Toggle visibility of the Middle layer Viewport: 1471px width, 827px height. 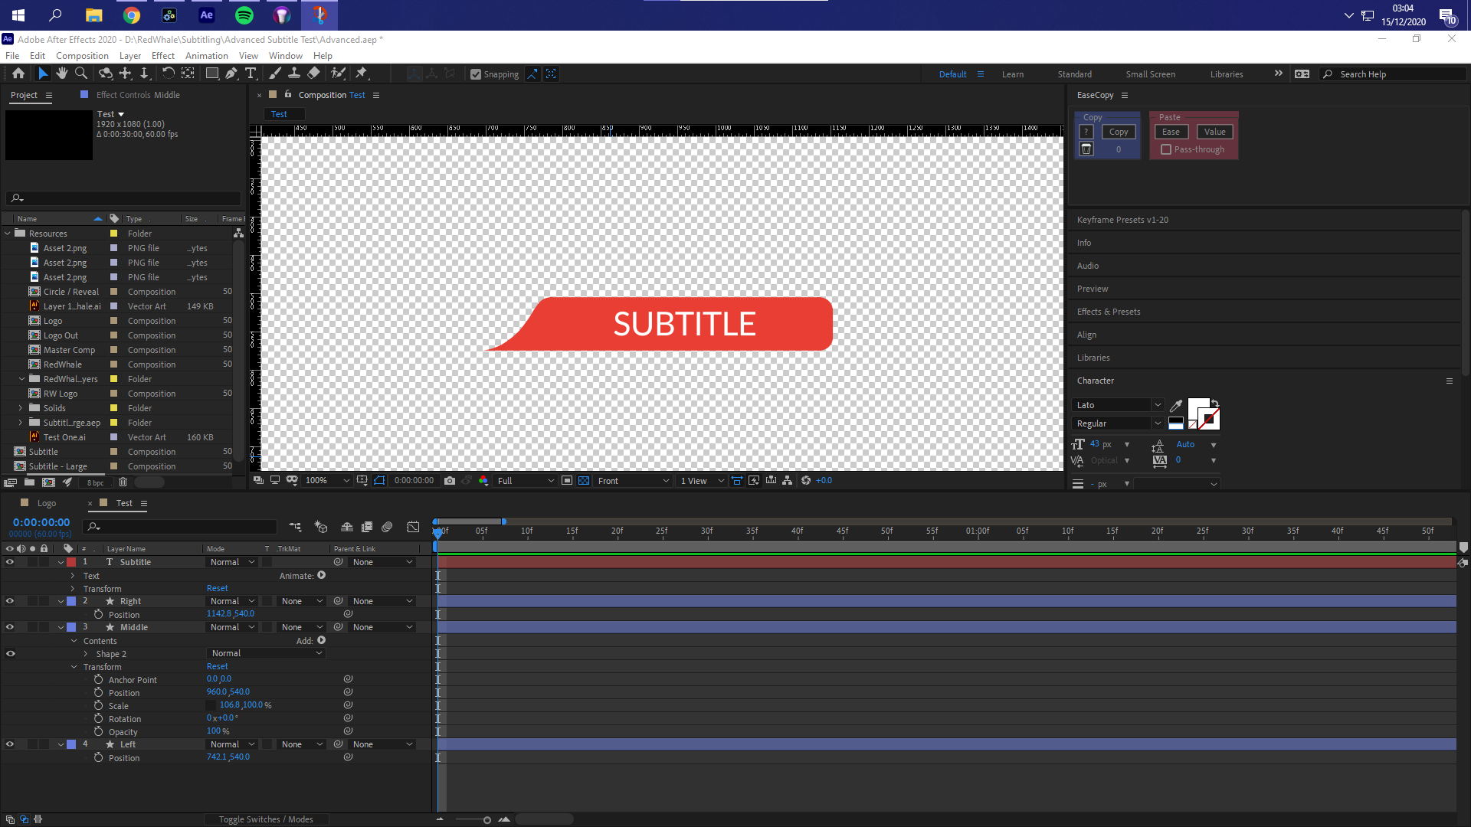pos(10,626)
